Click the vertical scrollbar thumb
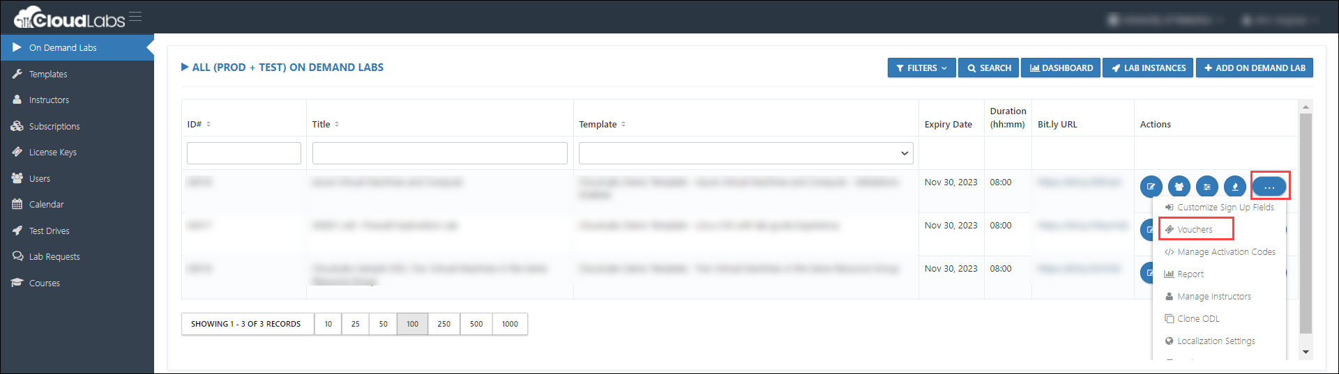This screenshot has height=374, width=1339. click(x=1306, y=223)
